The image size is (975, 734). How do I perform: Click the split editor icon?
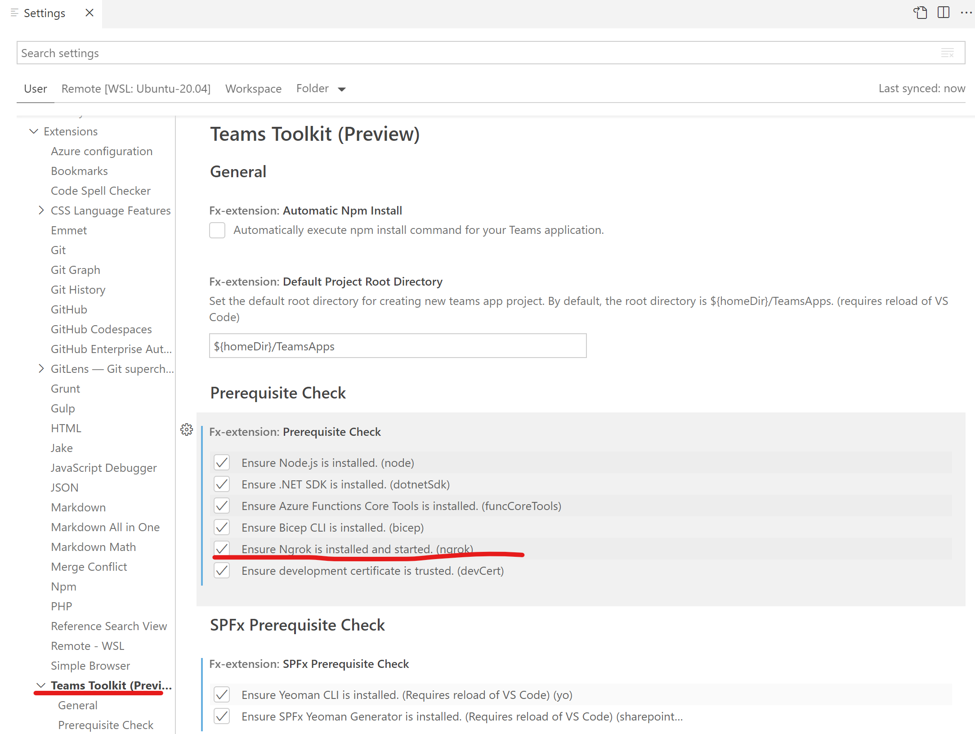(x=942, y=13)
